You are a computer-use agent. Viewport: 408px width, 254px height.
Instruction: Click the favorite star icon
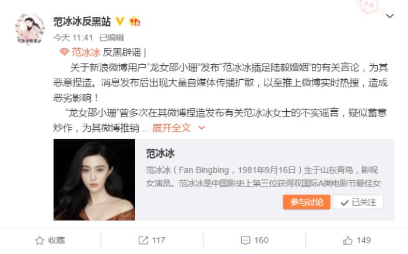tap(40, 241)
